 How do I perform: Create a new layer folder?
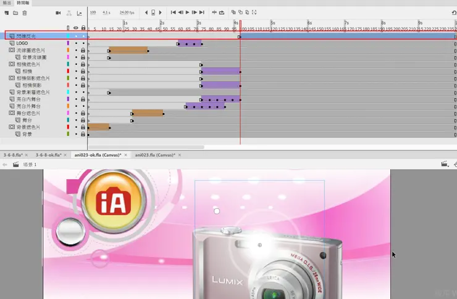(15, 12)
